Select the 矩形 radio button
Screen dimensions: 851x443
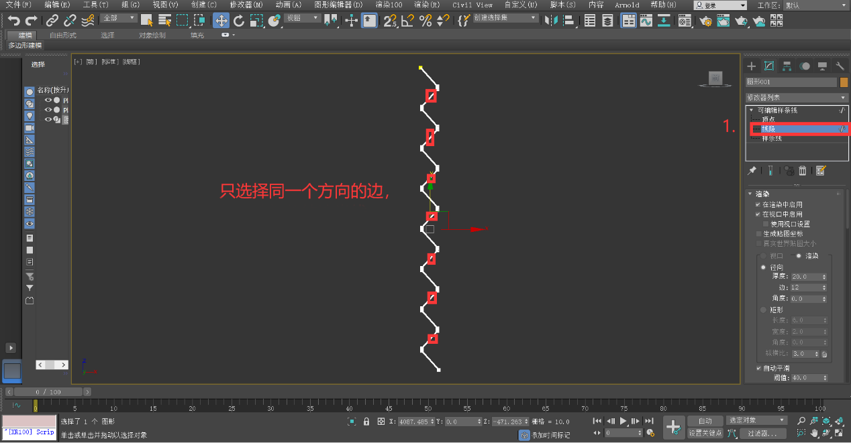[763, 310]
